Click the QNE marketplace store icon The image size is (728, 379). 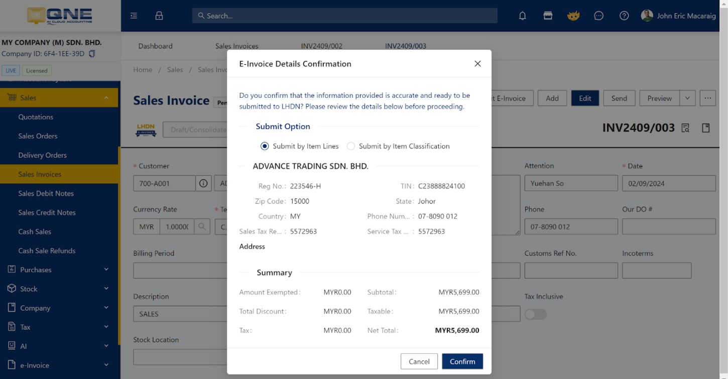[548, 16]
